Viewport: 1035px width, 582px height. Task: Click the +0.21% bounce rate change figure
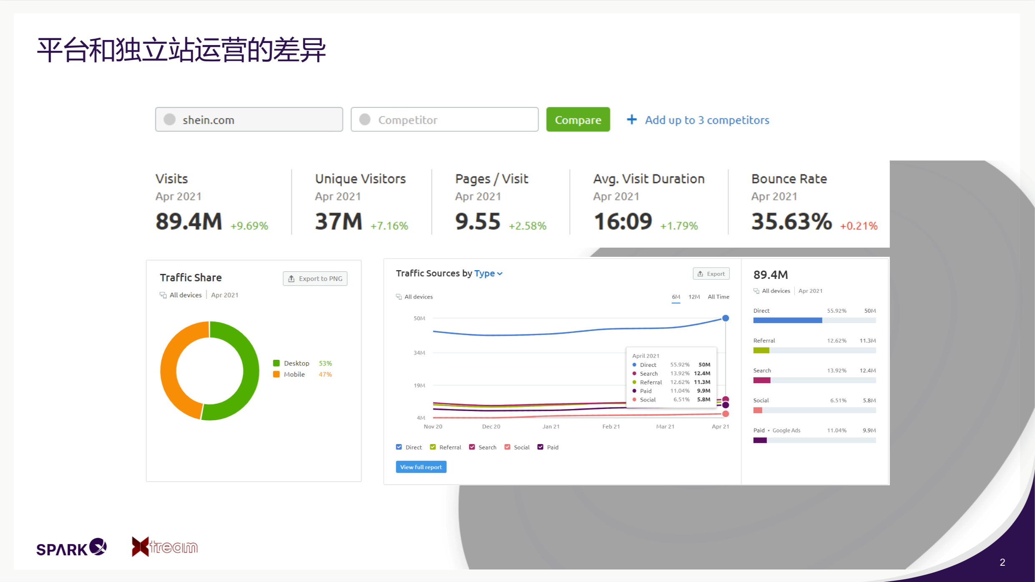859,226
